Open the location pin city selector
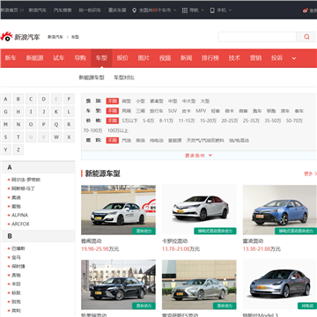This screenshot has height=317, width=317. 154,11
